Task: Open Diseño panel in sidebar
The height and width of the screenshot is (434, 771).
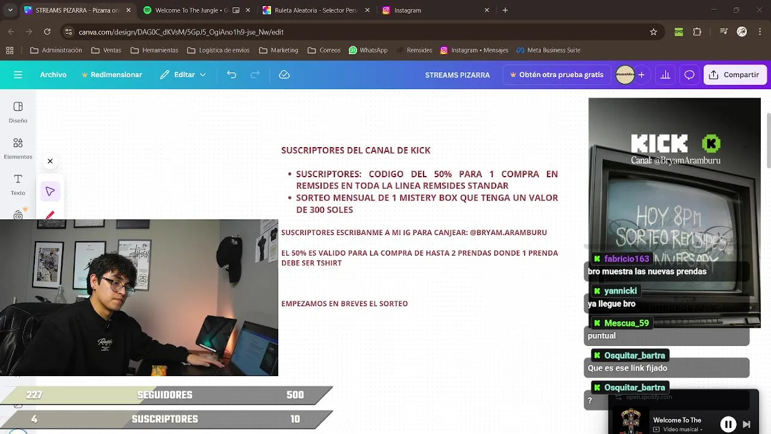Action: pyautogui.click(x=18, y=112)
